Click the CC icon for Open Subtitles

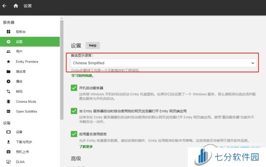coord(9,111)
